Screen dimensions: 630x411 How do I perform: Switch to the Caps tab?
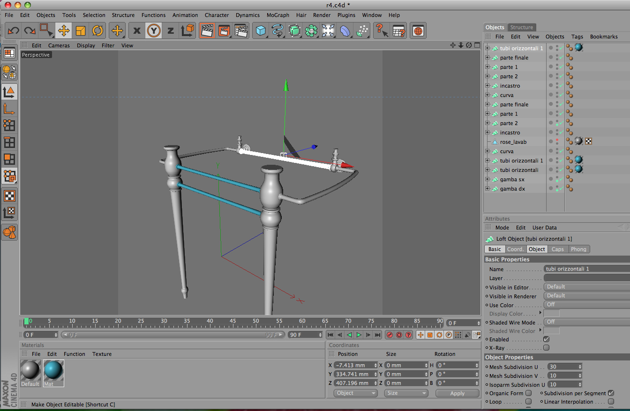tap(557, 249)
